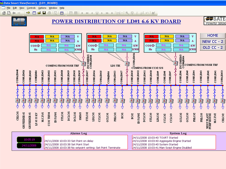The width and height of the screenshot is (226, 169).
Task: Click the CCLC#3 feeder label
Action: (x=171, y=118)
